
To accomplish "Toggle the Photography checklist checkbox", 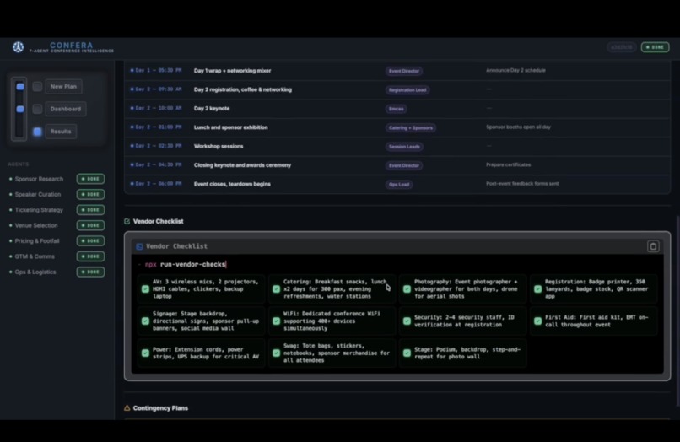I will [x=407, y=288].
